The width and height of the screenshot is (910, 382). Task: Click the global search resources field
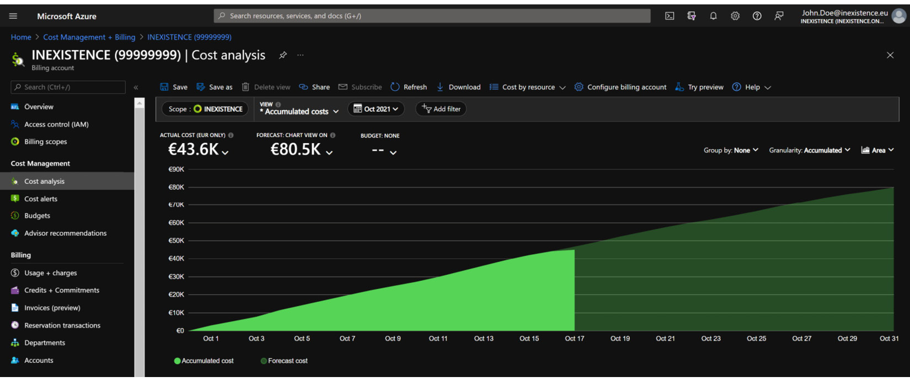click(432, 16)
